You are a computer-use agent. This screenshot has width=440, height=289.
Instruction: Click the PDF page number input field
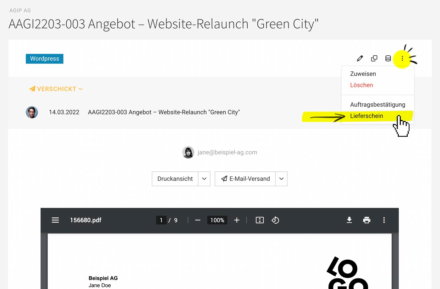161,220
